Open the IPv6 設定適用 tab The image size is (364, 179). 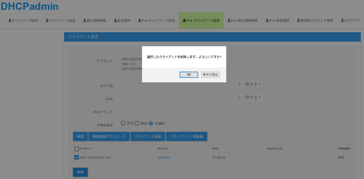(x=277, y=21)
